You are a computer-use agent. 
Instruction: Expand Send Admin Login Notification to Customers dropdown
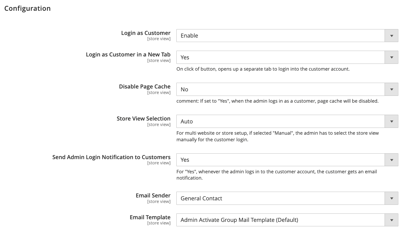[287, 160]
